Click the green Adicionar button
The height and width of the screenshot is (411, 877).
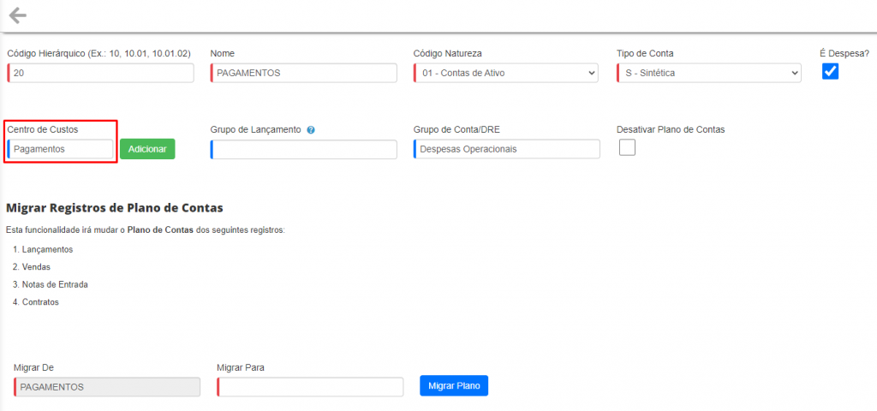tap(147, 149)
